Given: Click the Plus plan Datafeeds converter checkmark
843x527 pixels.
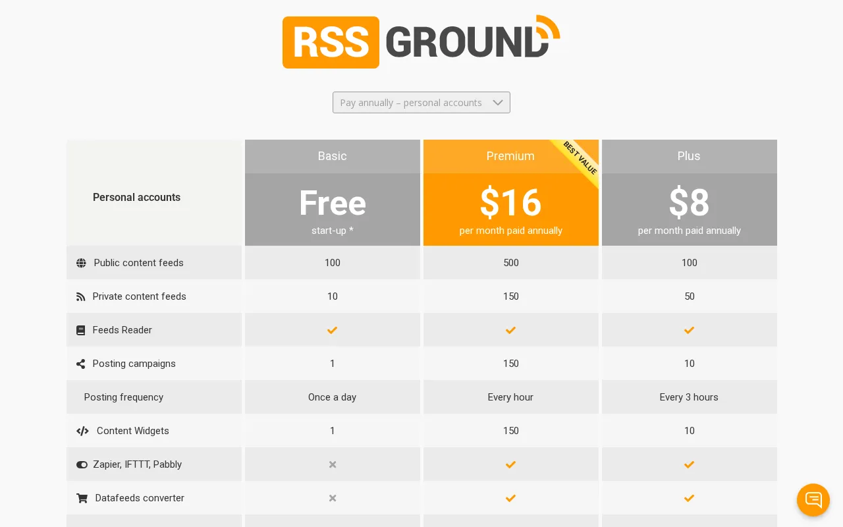Looking at the screenshot, I should pos(690,498).
